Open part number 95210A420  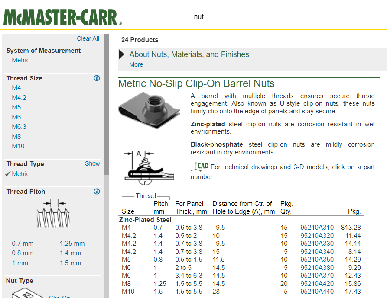coord(317,284)
